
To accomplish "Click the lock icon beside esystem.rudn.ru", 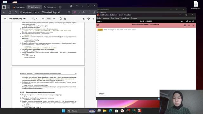I will [21, 12].
